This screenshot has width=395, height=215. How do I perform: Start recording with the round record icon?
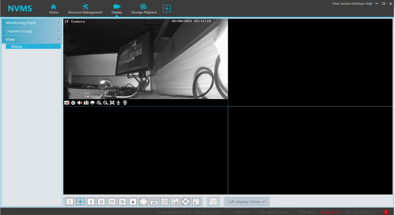pos(73,103)
